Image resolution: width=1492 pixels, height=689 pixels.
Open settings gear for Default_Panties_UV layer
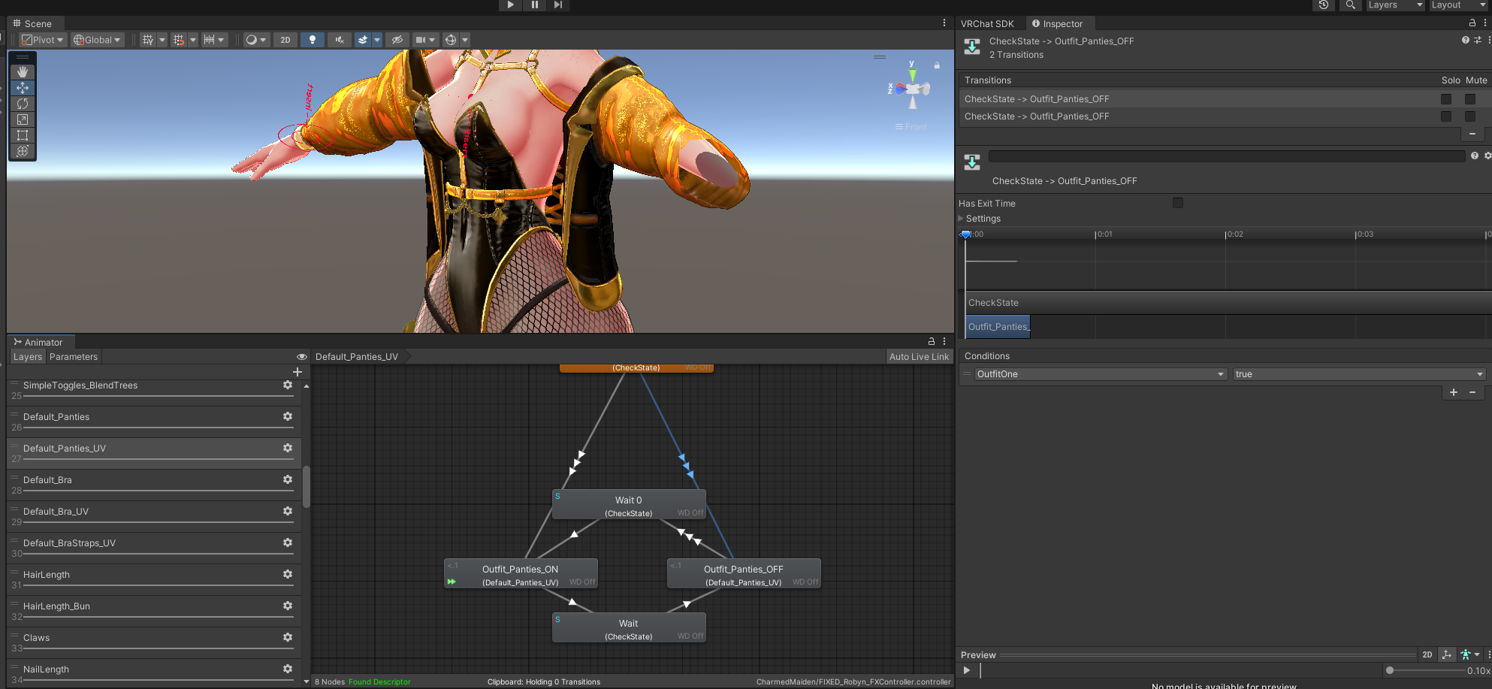(x=288, y=448)
